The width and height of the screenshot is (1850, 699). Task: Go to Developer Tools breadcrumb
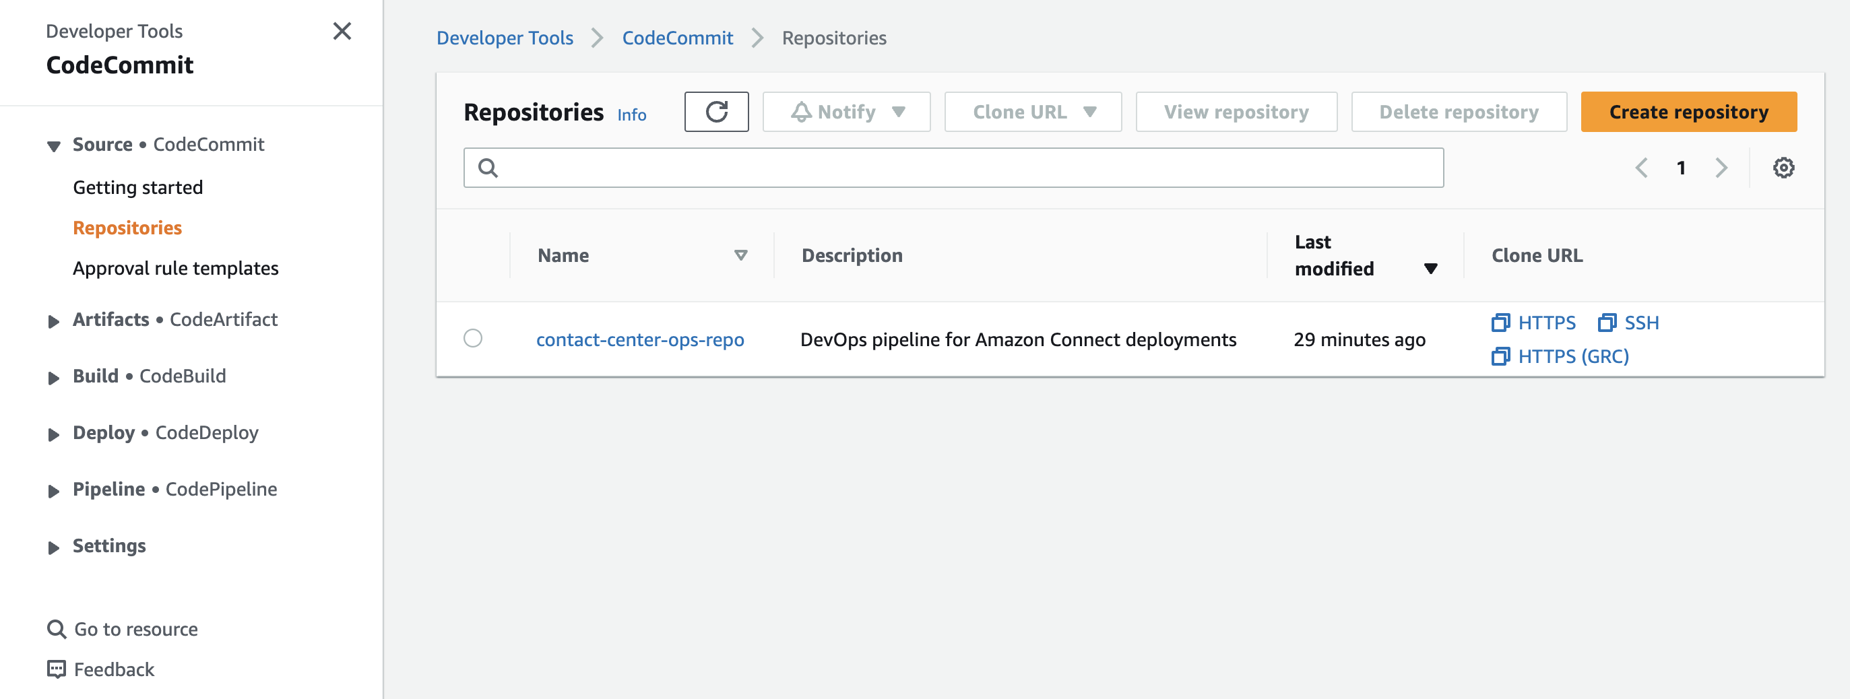pos(505,38)
